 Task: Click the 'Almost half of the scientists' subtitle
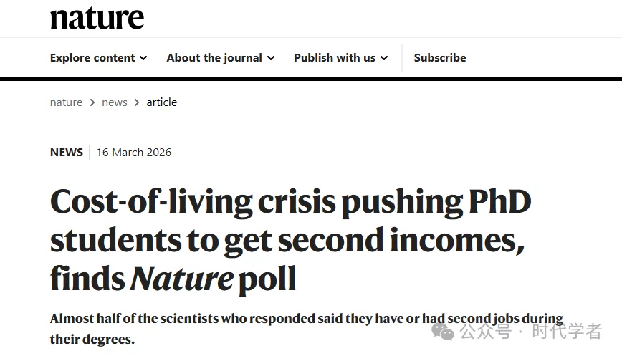[307, 319]
